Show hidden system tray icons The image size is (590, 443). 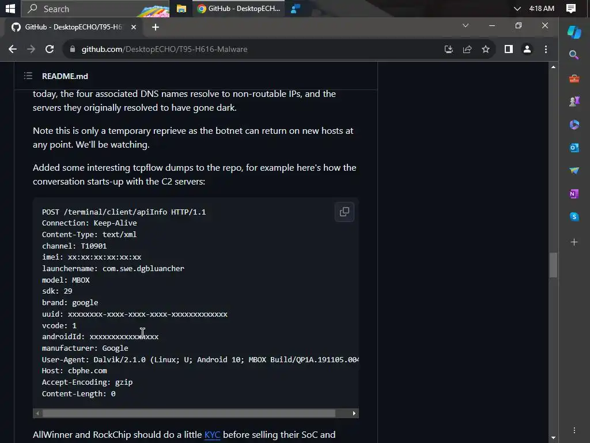click(x=517, y=8)
